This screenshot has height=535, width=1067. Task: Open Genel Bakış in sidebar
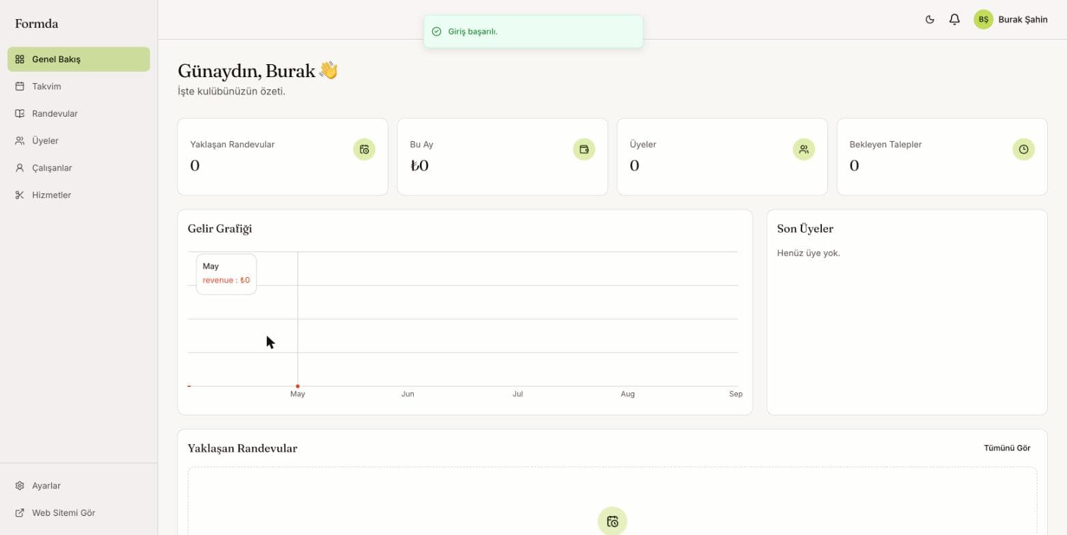(79, 59)
